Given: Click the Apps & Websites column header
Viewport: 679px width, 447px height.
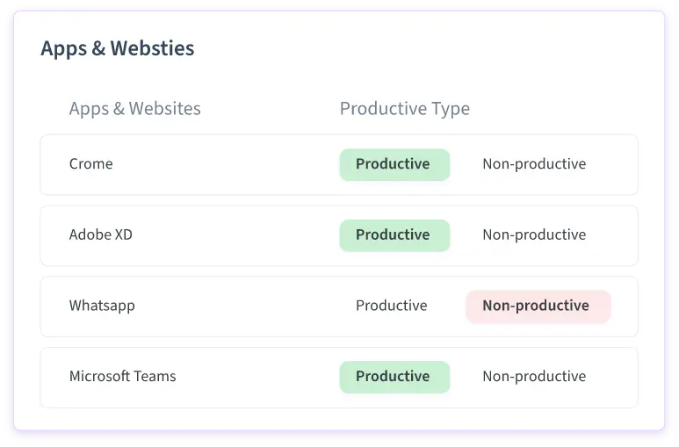Looking at the screenshot, I should click(134, 109).
